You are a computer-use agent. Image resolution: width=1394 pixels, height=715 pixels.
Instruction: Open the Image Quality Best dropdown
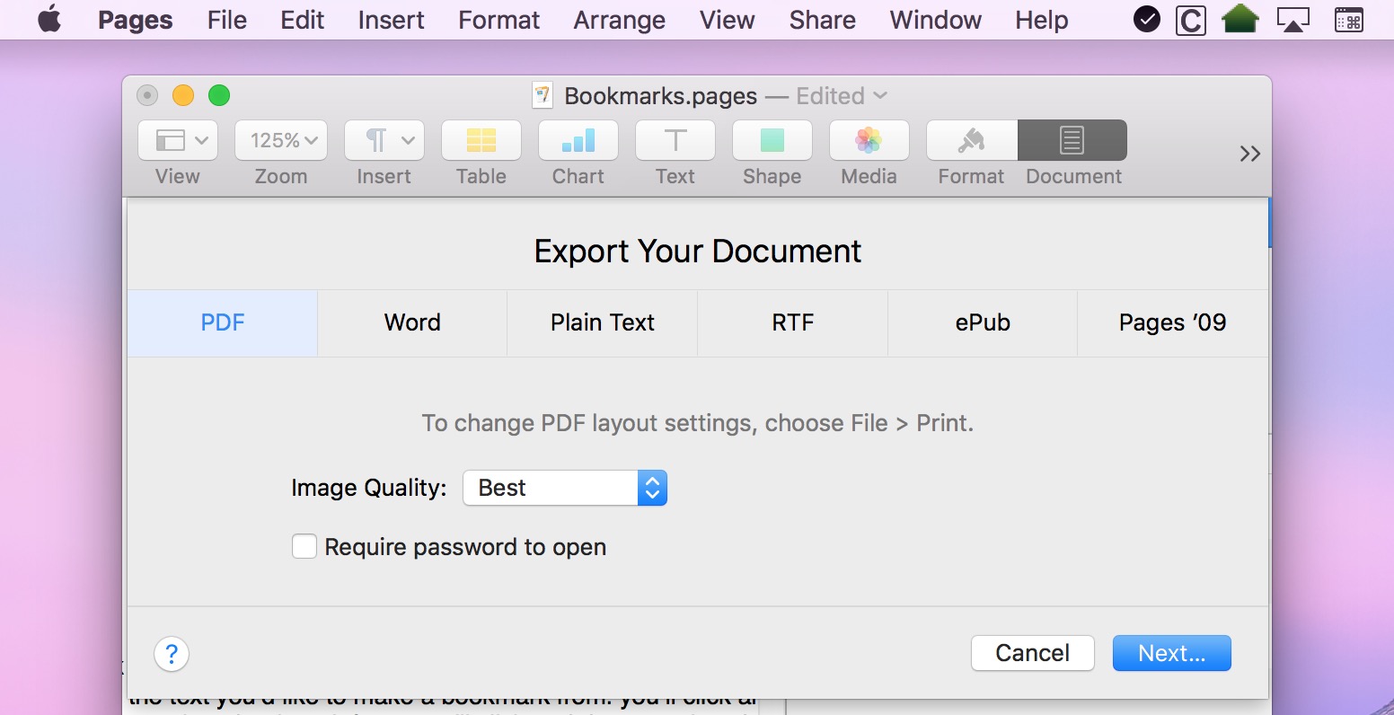(565, 488)
